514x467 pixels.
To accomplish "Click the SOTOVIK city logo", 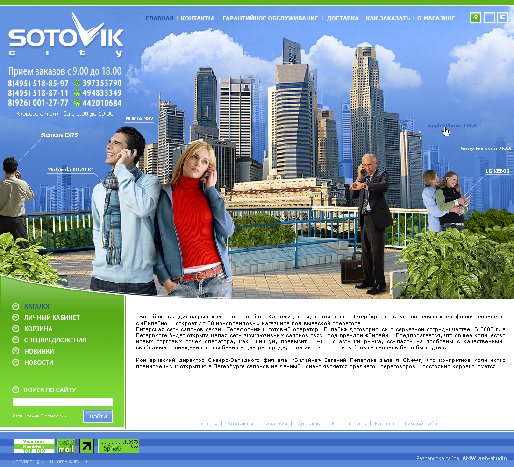I will [x=65, y=37].
